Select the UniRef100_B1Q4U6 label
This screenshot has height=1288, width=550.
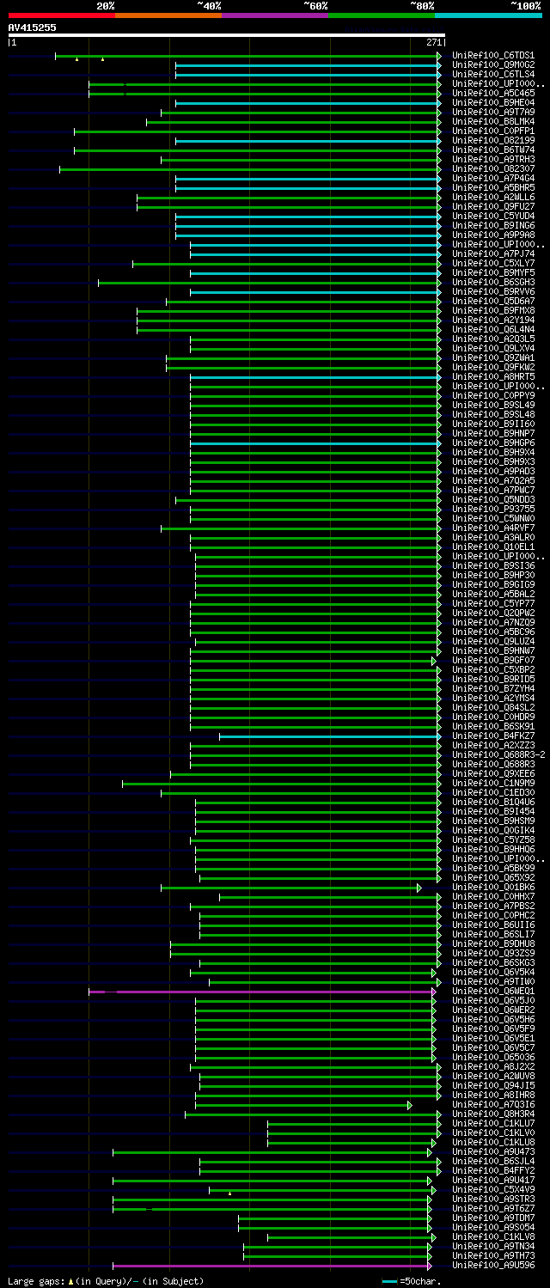492,803
